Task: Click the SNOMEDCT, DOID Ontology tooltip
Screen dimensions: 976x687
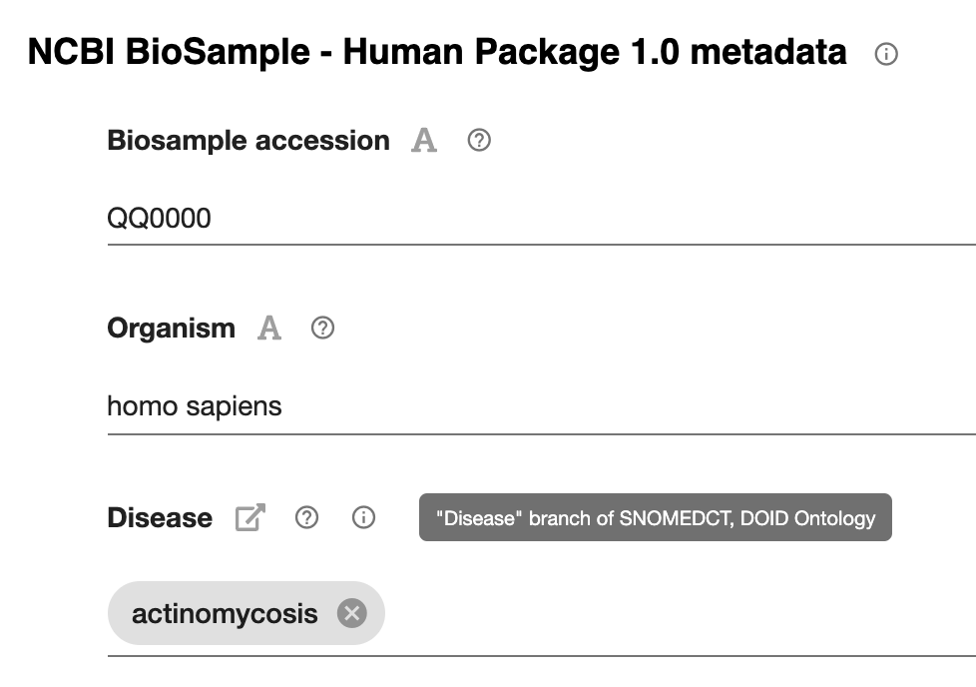Action: click(x=656, y=517)
